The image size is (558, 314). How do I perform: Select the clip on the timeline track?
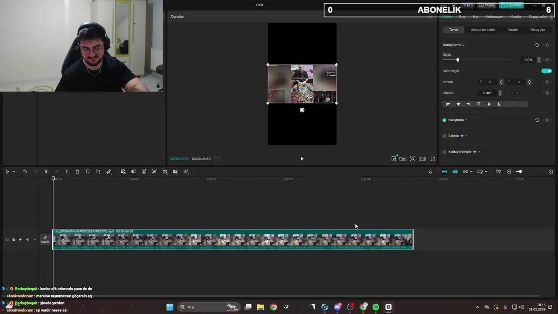click(x=233, y=239)
